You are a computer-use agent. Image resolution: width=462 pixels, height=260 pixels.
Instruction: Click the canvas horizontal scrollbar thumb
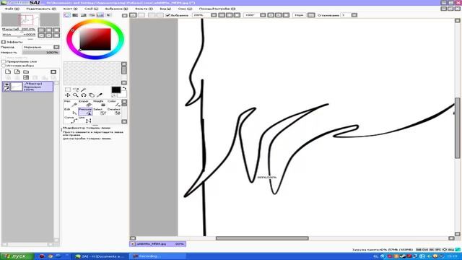point(262,238)
